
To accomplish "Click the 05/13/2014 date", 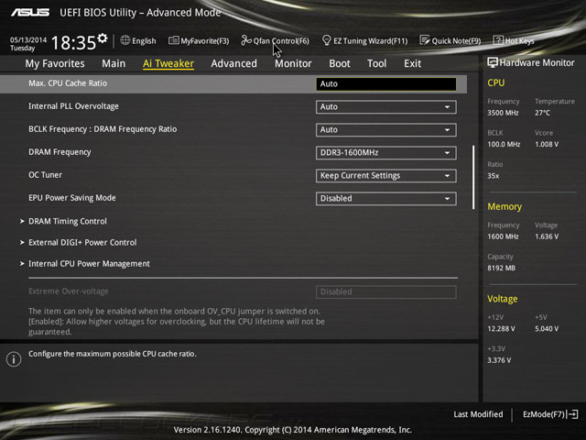I will click(x=28, y=40).
